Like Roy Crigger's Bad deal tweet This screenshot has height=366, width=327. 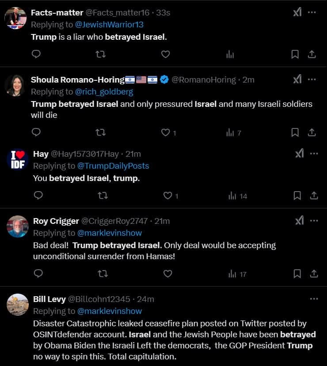tap(167, 274)
